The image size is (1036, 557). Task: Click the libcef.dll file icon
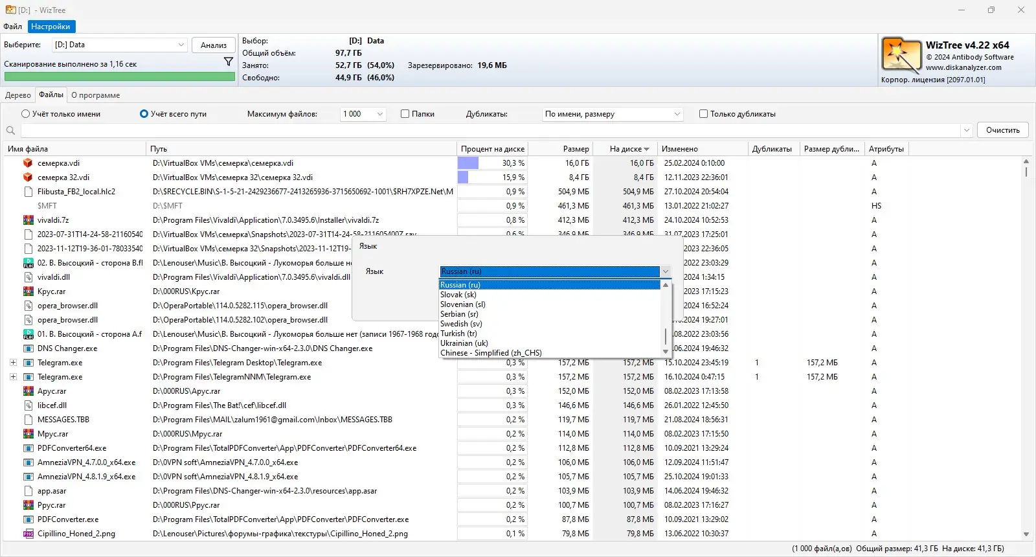28,405
